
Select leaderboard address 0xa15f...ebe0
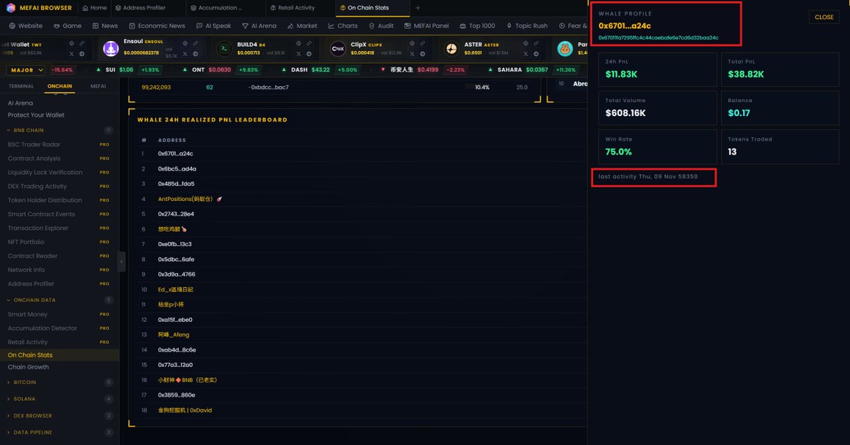(x=176, y=320)
